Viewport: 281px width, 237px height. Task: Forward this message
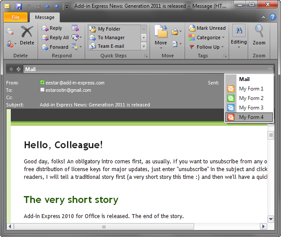(x=55, y=47)
